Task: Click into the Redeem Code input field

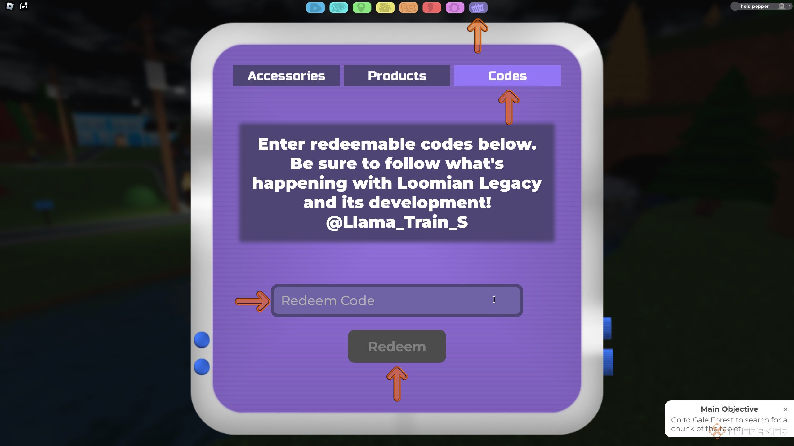Action: point(396,300)
